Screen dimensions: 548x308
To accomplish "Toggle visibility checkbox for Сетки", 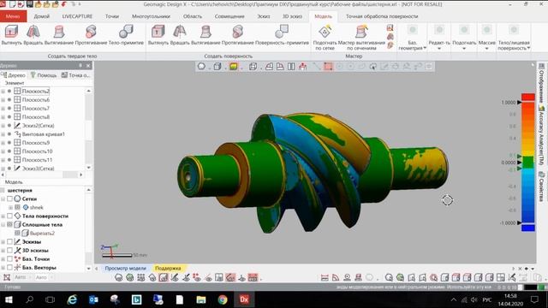I will (x=9, y=198).
